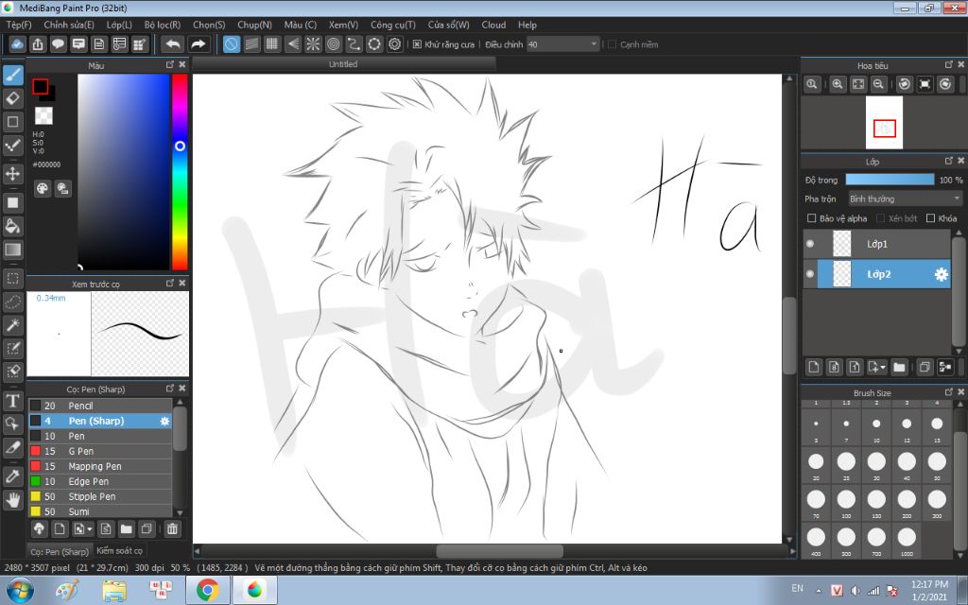
Task: Select the Lớp1 layer
Action: coord(877,244)
